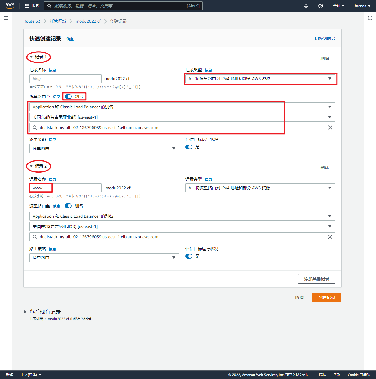Delete record 2 with 删除 button
The image size is (376, 379).
(x=325, y=168)
